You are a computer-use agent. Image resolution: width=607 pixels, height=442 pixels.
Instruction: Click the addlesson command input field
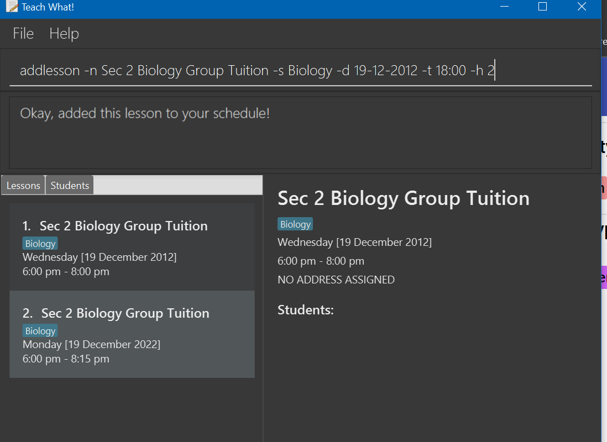[x=300, y=71]
